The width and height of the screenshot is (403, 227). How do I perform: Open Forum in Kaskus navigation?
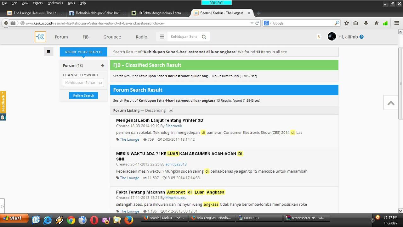click(61, 37)
